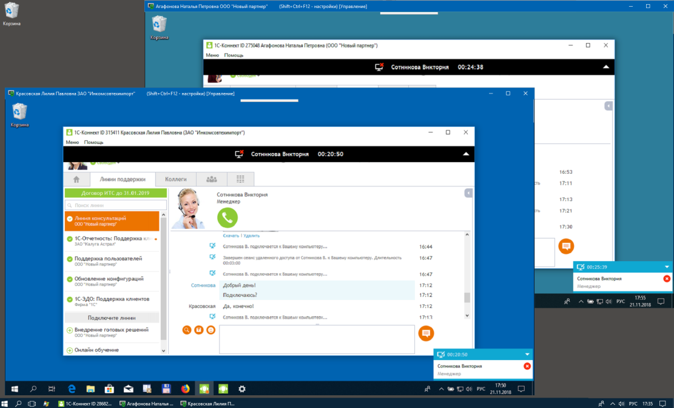Click the side panel arrow in the Агафонова 1С-Коннект window
This screenshot has width=674, height=408.
coord(608,106)
